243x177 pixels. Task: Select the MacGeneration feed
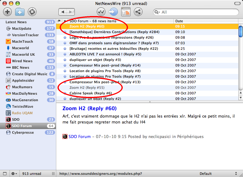(x=28, y=100)
